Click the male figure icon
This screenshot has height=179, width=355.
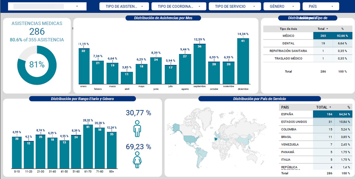click(138, 128)
